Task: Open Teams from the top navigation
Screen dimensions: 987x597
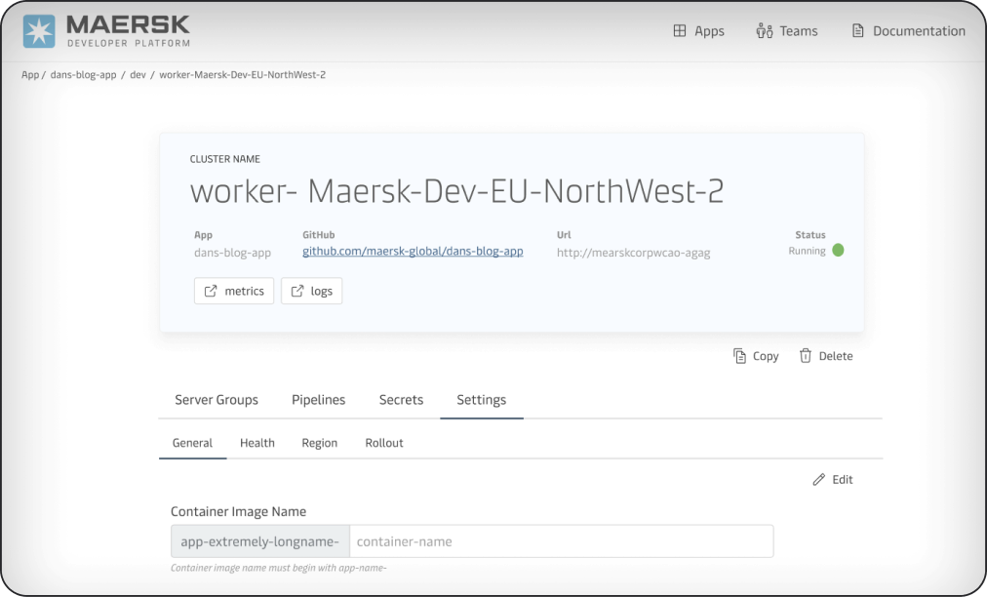Action: tap(787, 31)
